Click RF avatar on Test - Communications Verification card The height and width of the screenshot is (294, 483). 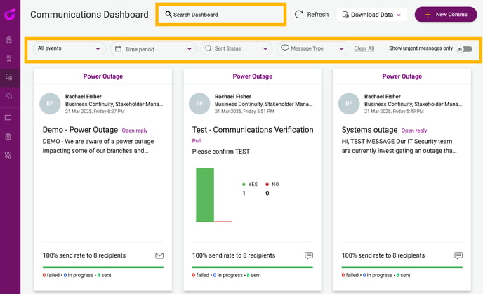[199, 104]
